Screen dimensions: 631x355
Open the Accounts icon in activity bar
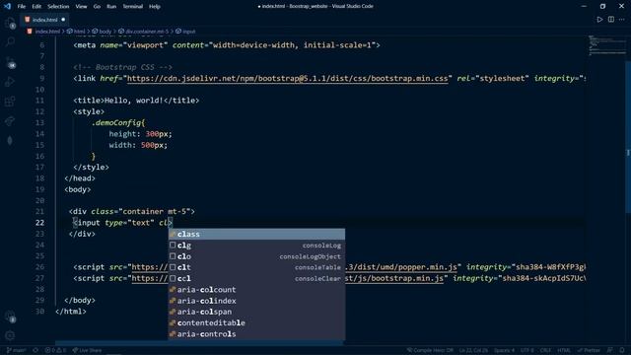10,317
